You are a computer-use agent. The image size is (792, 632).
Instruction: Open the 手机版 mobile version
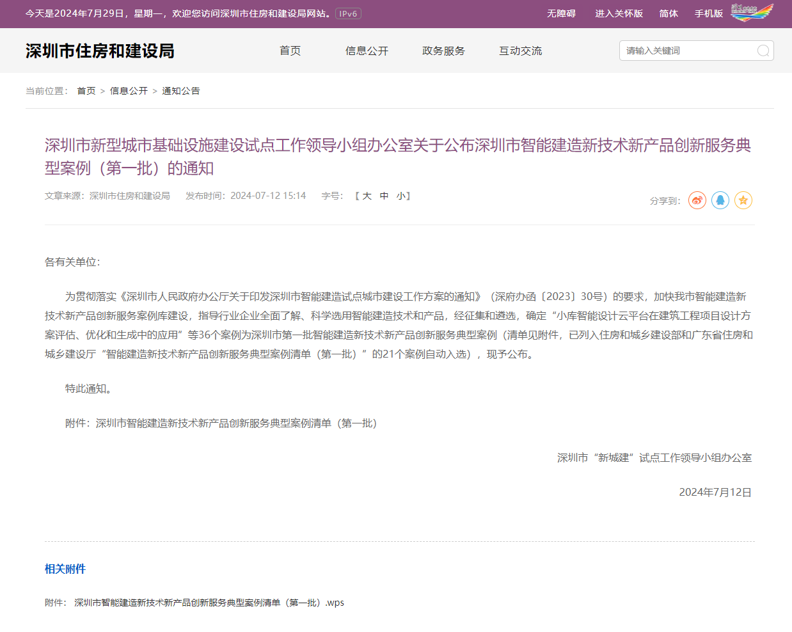tap(708, 13)
